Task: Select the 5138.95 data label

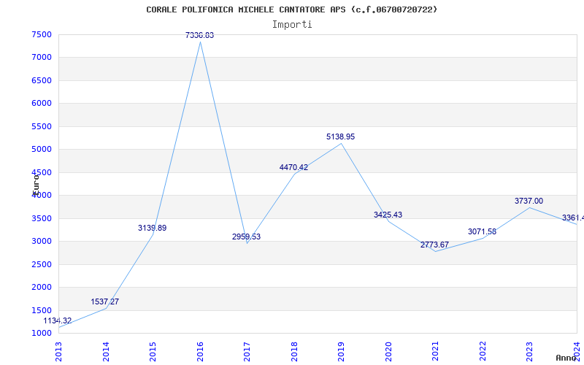Action: coord(340,137)
